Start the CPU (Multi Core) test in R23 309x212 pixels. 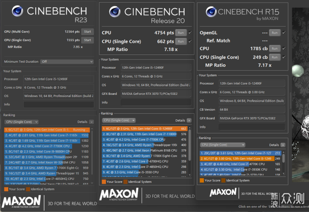click(x=87, y=31)
